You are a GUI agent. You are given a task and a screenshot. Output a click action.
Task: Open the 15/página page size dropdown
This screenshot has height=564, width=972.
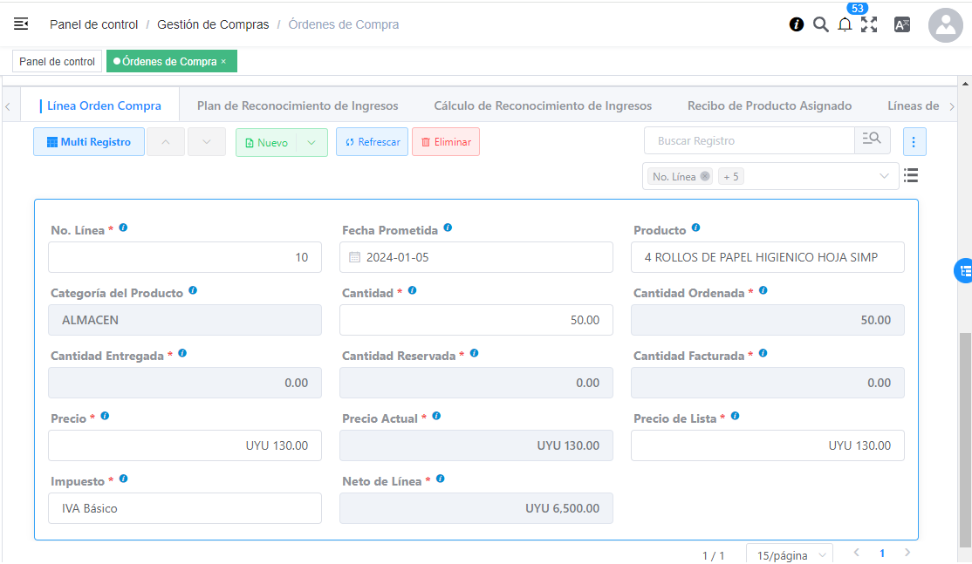[x=789, y=554]
